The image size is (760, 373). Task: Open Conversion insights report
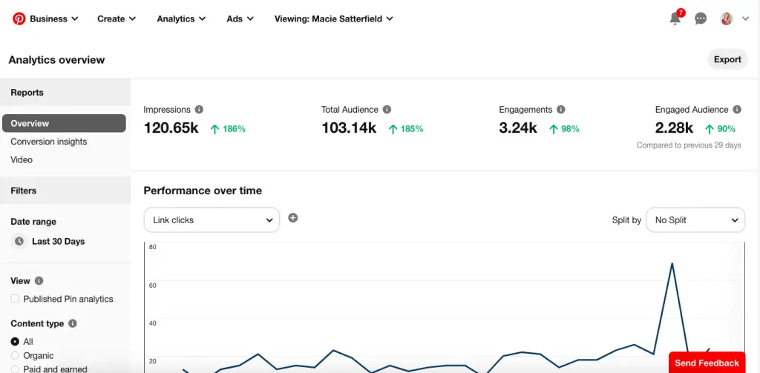[49, 142]
